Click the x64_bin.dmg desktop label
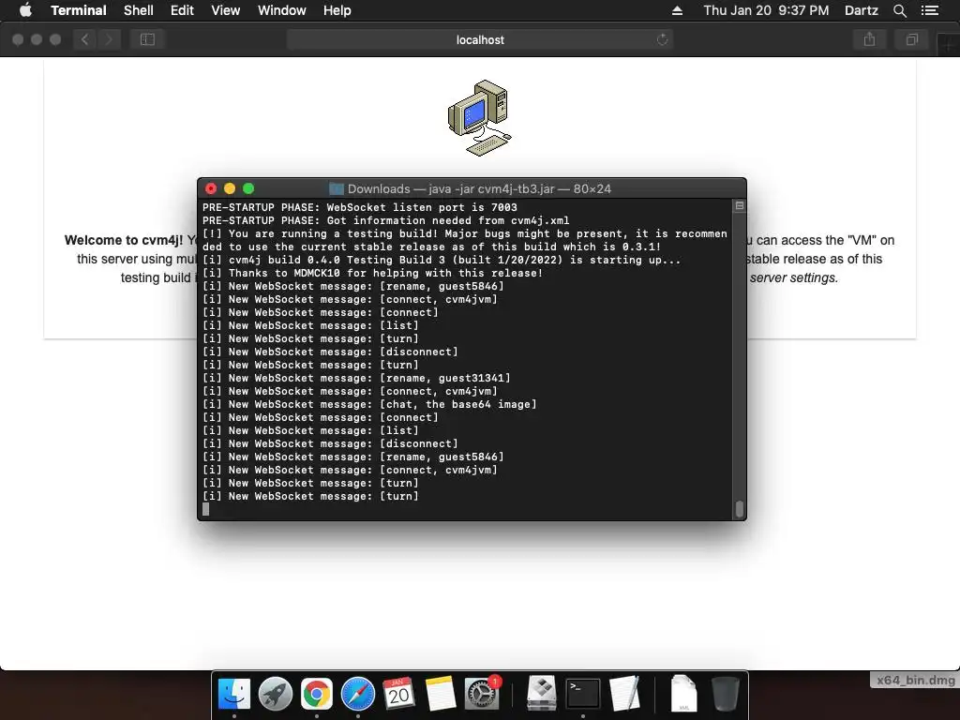Viewport: 960px width, 720px height. click(915, 681)
